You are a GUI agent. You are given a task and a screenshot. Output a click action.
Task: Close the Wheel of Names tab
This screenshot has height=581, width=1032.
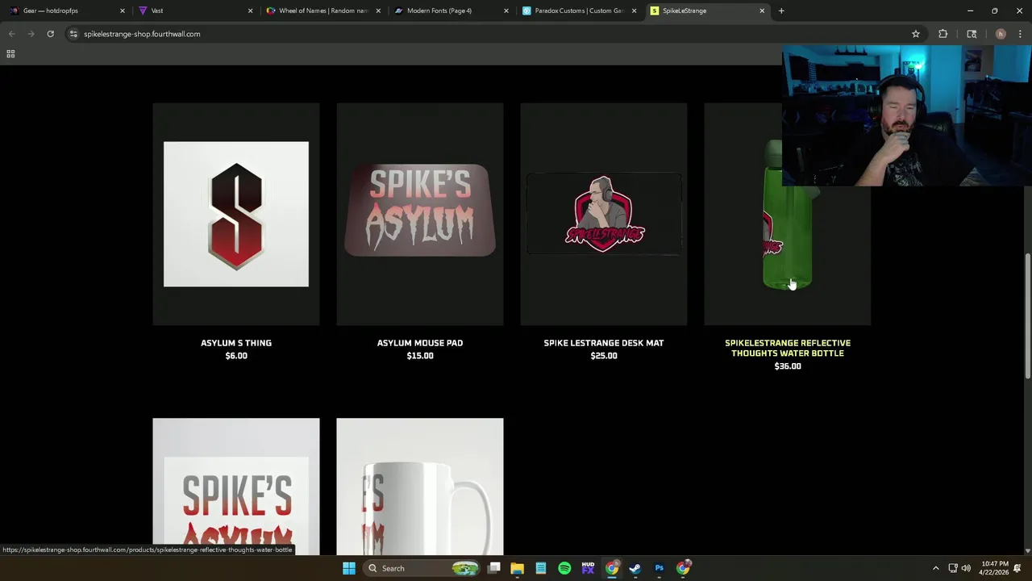point(378,10)
